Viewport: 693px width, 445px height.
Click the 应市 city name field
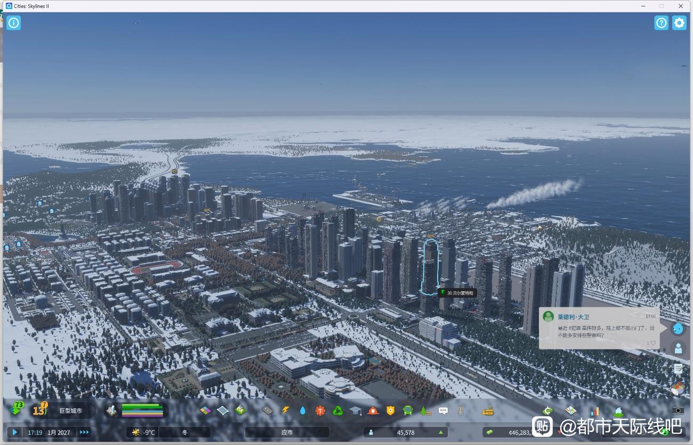click(x=287, y=432)
